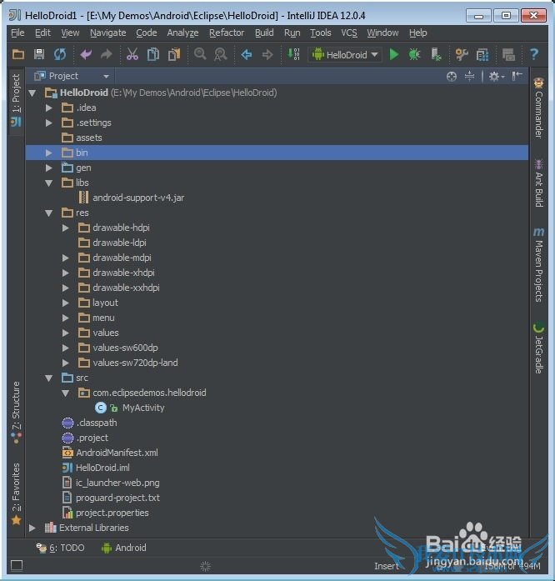Open the Build menu

coord(264,33)
